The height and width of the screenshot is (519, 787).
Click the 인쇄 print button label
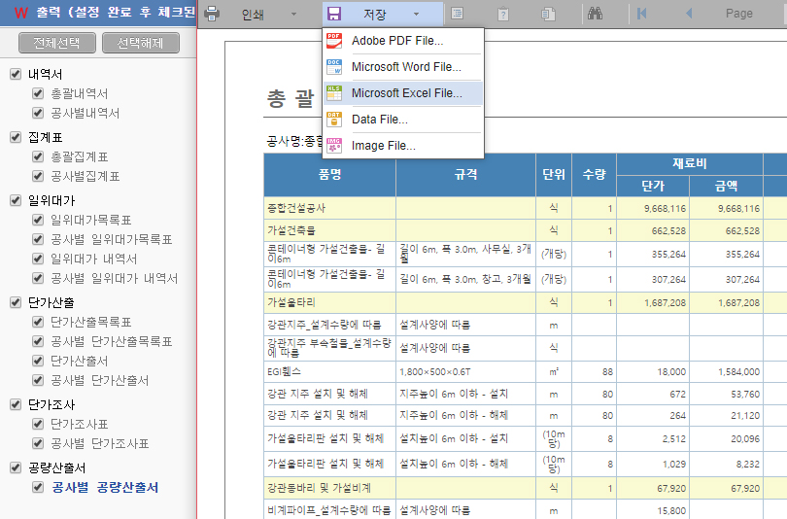pos(253,15)
